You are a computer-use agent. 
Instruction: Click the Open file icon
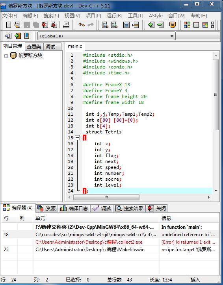tap(17, 25)
